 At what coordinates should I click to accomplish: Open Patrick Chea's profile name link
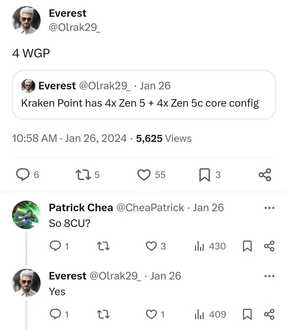click(x=81, y=208)
